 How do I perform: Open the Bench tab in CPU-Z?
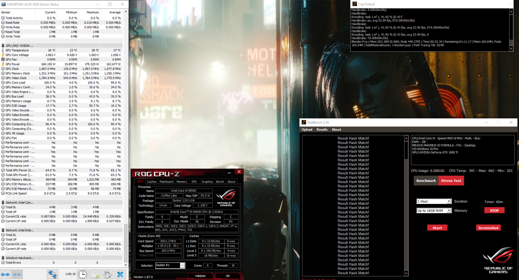pos(220,182)
